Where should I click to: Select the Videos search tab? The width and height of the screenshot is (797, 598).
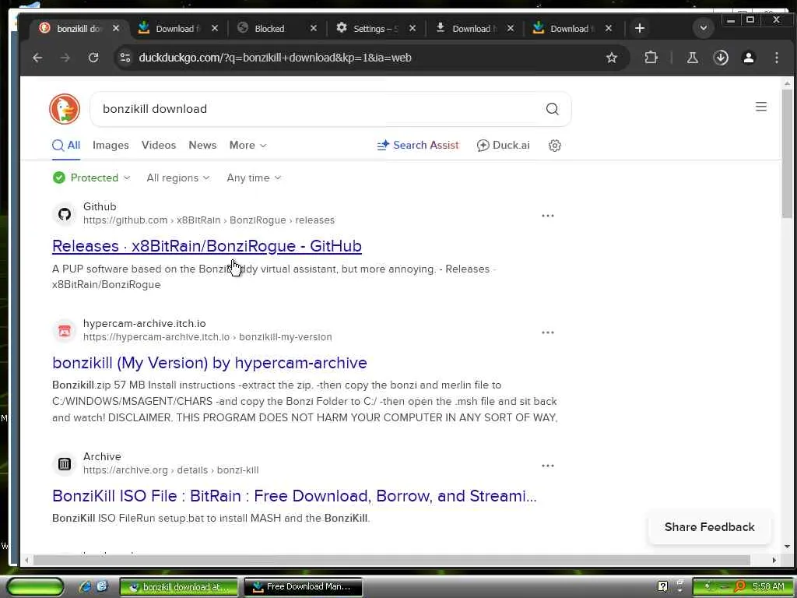coord(159,146)
